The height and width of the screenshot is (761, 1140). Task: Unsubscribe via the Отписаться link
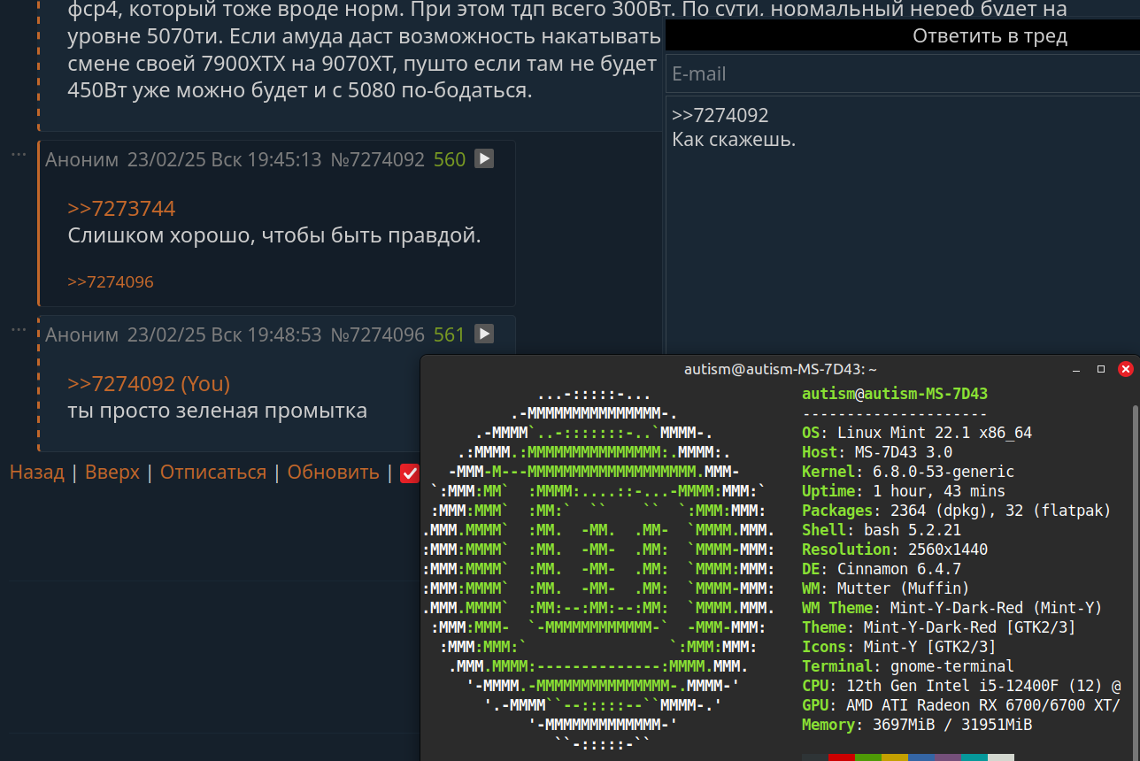[213, 473]
